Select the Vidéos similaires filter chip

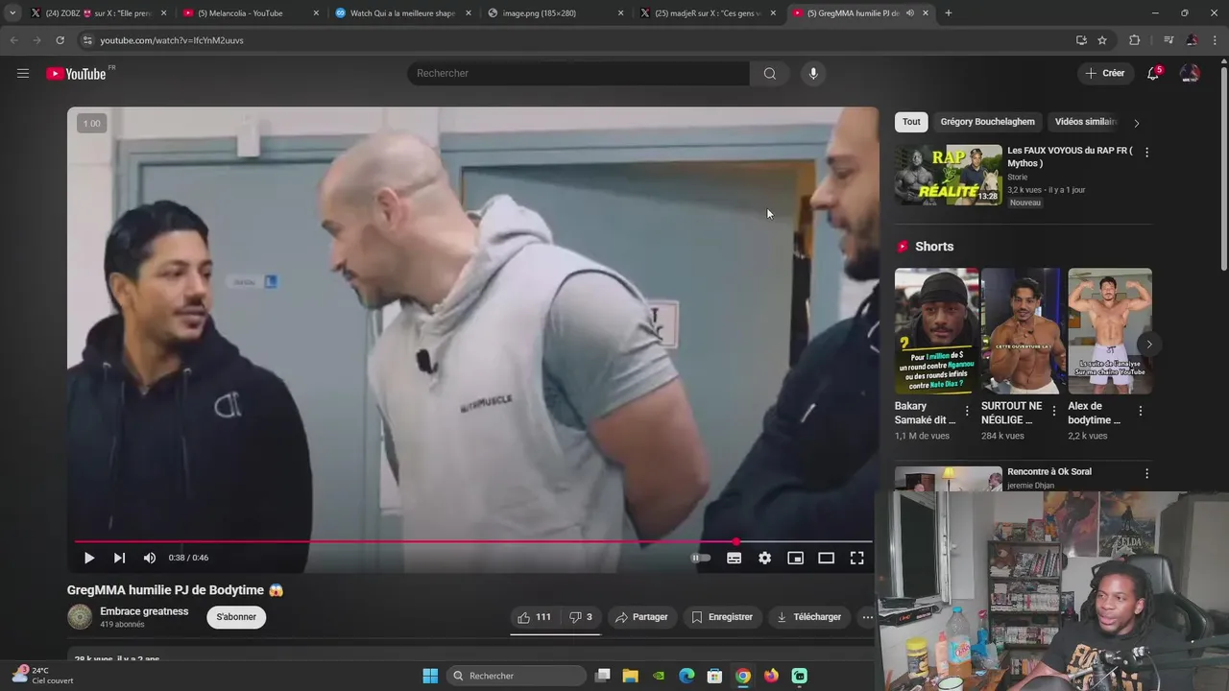(x=1085, y=122)
